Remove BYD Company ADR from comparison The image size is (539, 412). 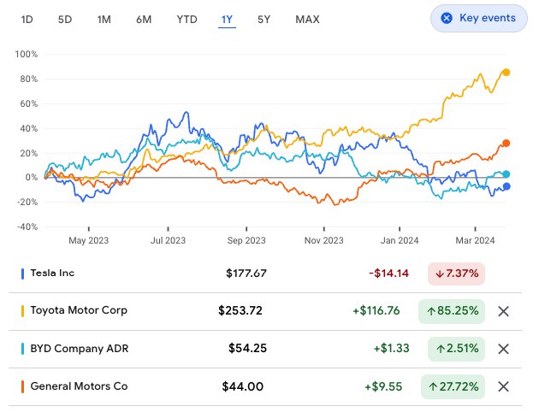pos(503,349)
